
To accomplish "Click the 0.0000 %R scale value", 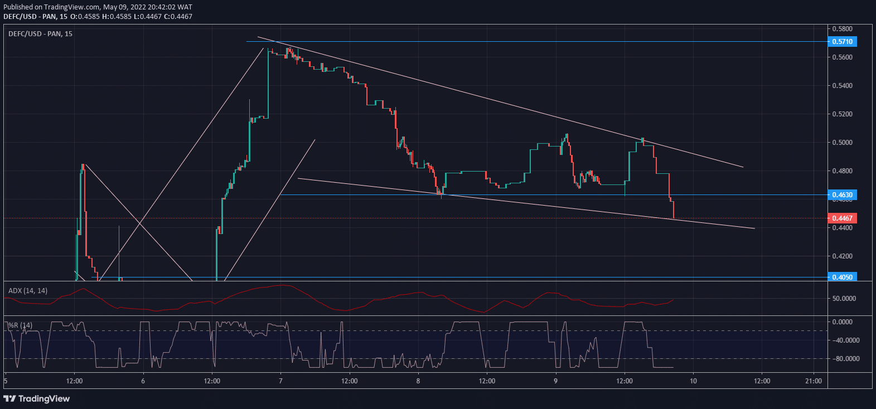I will (842, 322).
